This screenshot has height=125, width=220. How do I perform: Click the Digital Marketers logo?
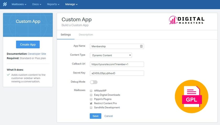pyautogui.click(x=186, y=20)
